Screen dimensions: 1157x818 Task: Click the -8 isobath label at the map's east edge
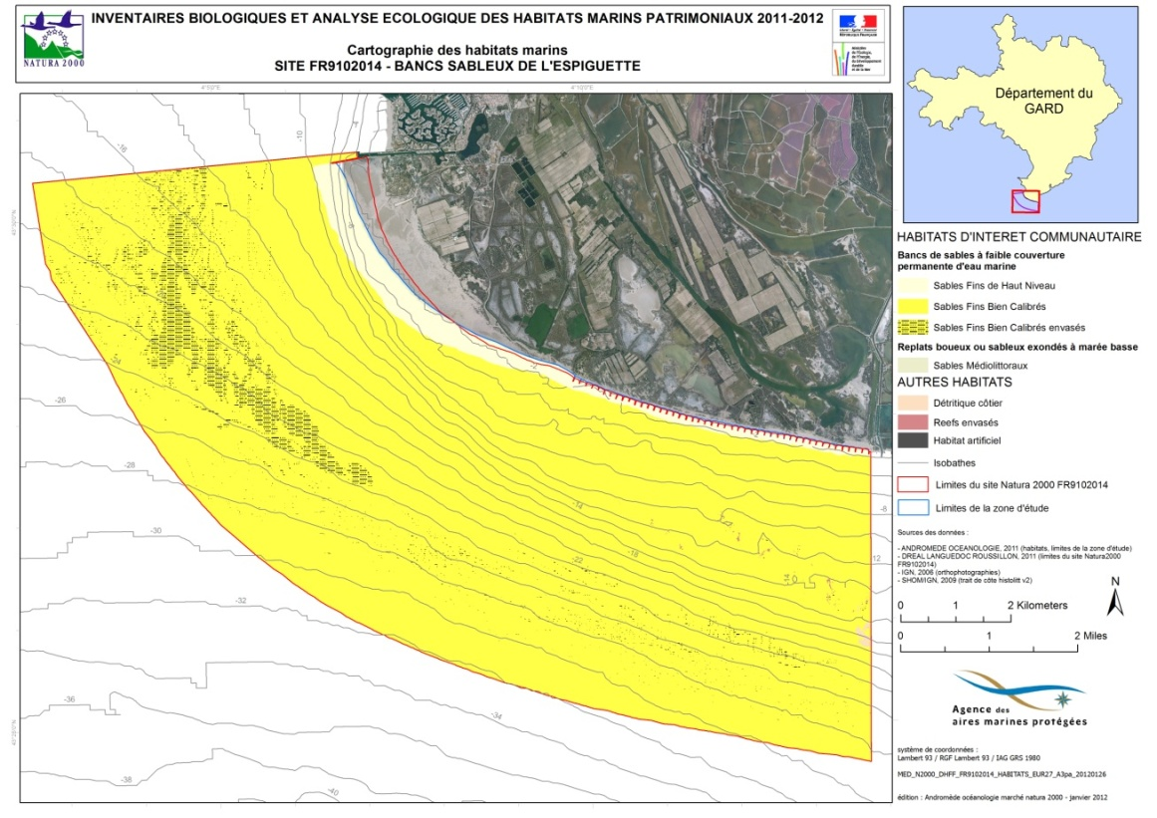point(883,509)
